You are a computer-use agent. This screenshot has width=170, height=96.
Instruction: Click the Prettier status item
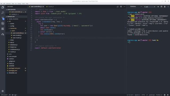159,95
